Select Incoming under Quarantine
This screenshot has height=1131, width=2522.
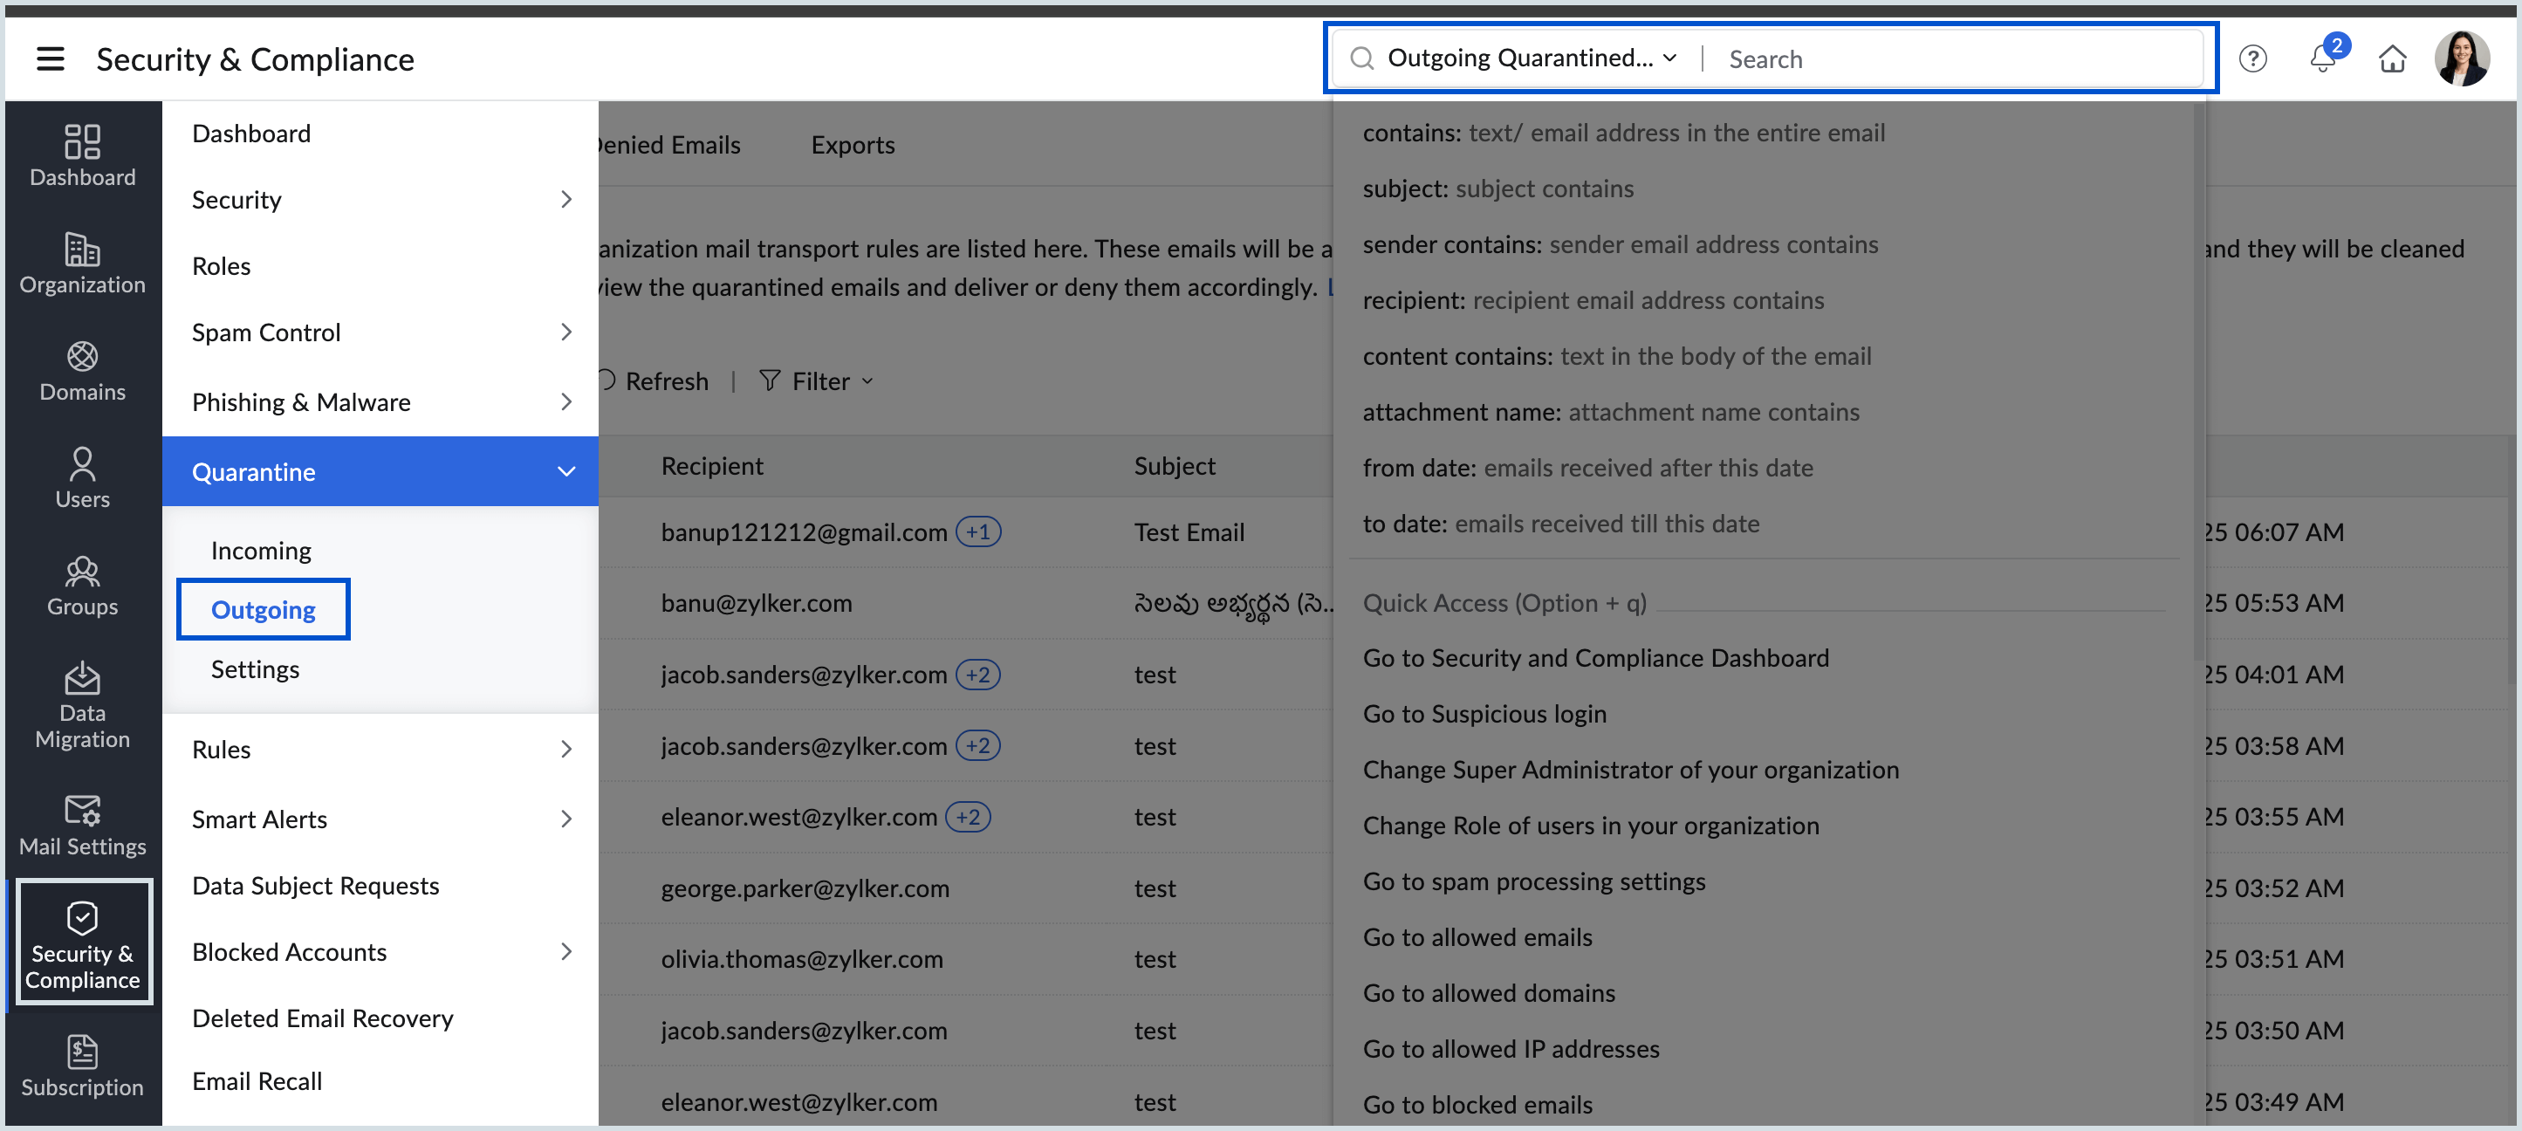pos(260,549)
